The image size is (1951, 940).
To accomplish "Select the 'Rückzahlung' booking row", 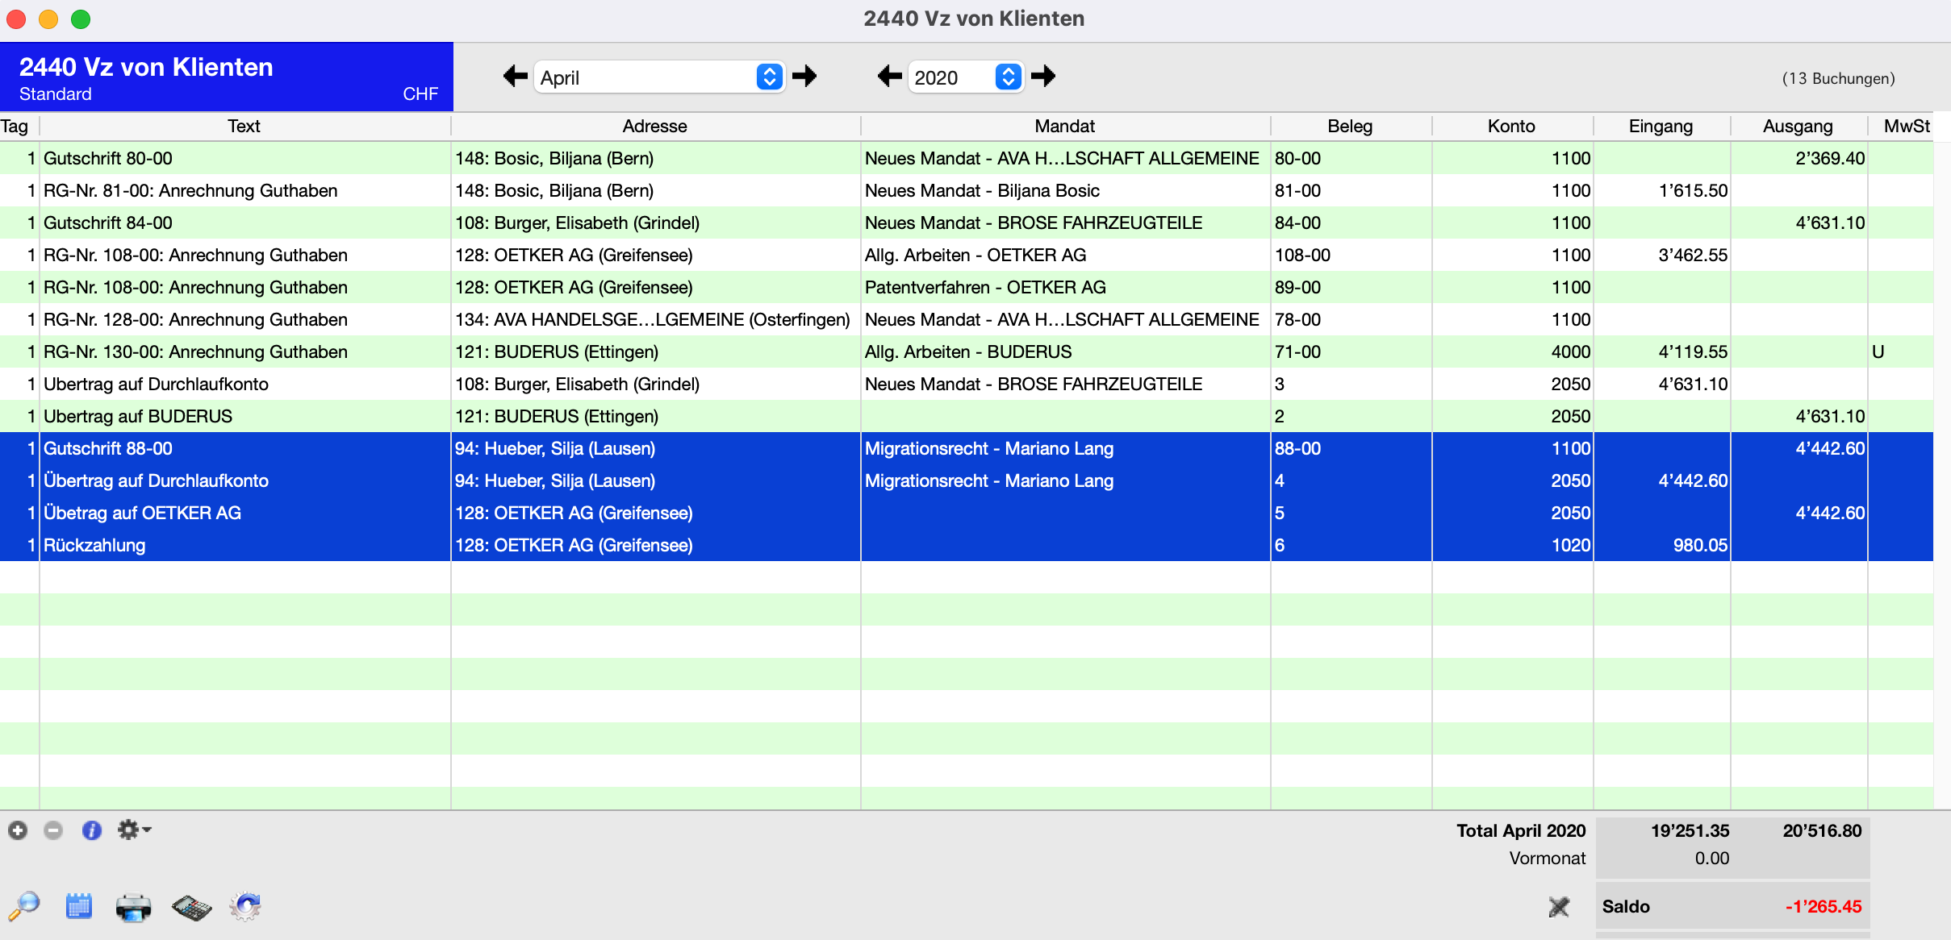I will tap(967, 545).
